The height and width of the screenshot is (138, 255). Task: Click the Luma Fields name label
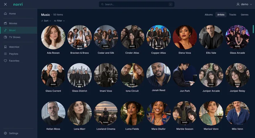tap(132, 129)
